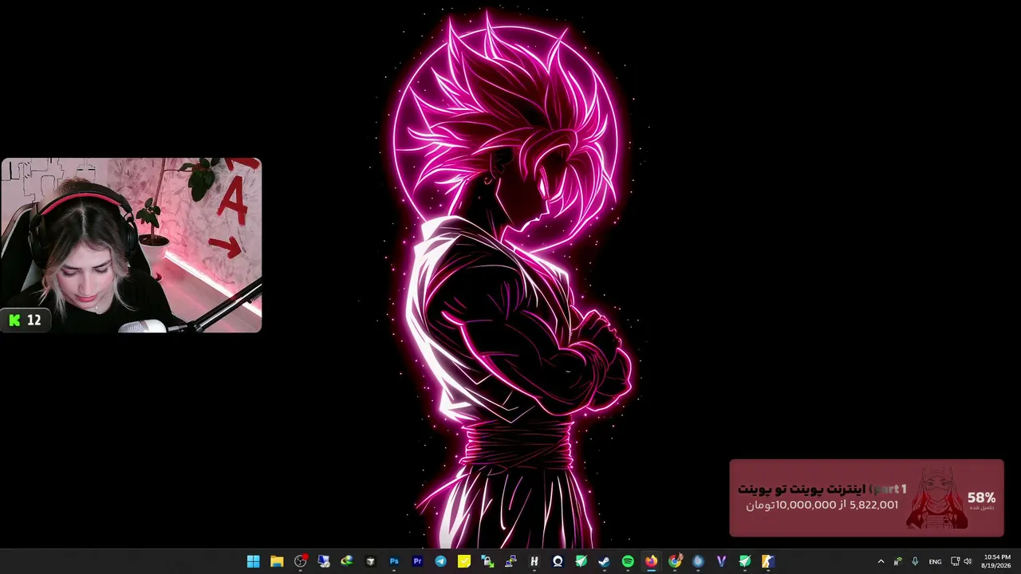Open Steam from the taskbar
Screen dimensions: 1021x574
(x=605, y=561)
